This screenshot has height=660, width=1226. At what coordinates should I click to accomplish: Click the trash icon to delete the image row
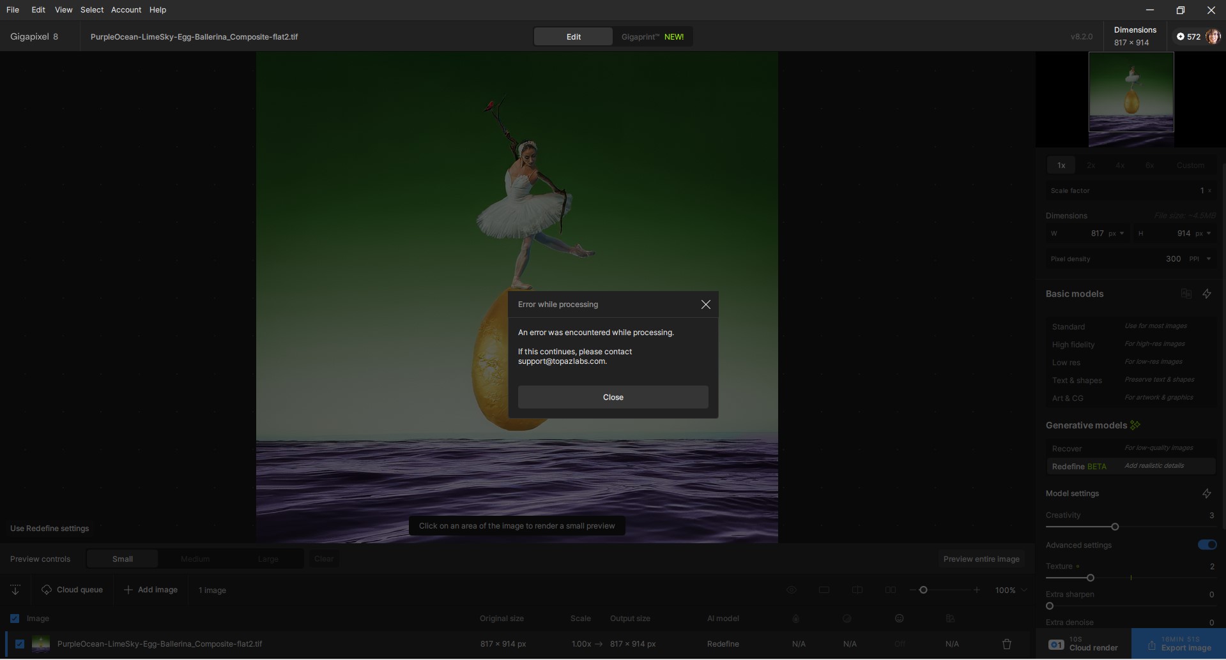1007,644
